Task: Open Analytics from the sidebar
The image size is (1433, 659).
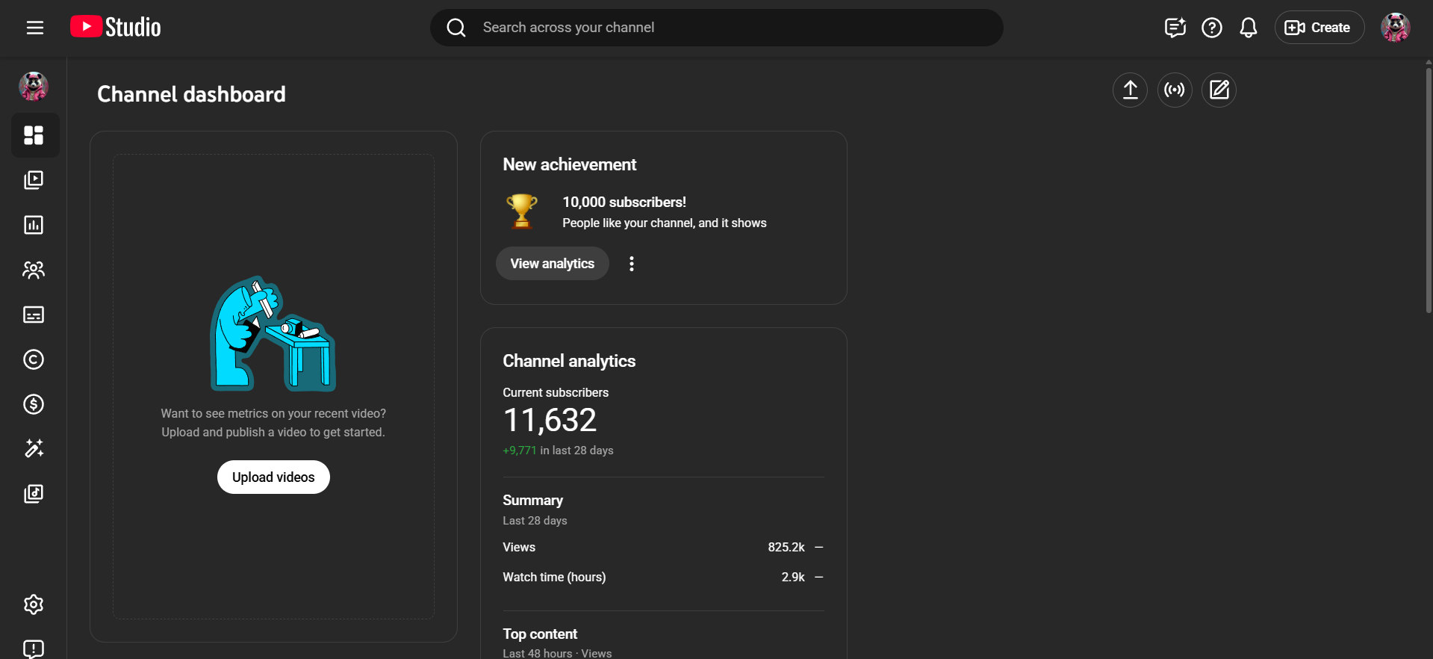Action: (34, 225)
